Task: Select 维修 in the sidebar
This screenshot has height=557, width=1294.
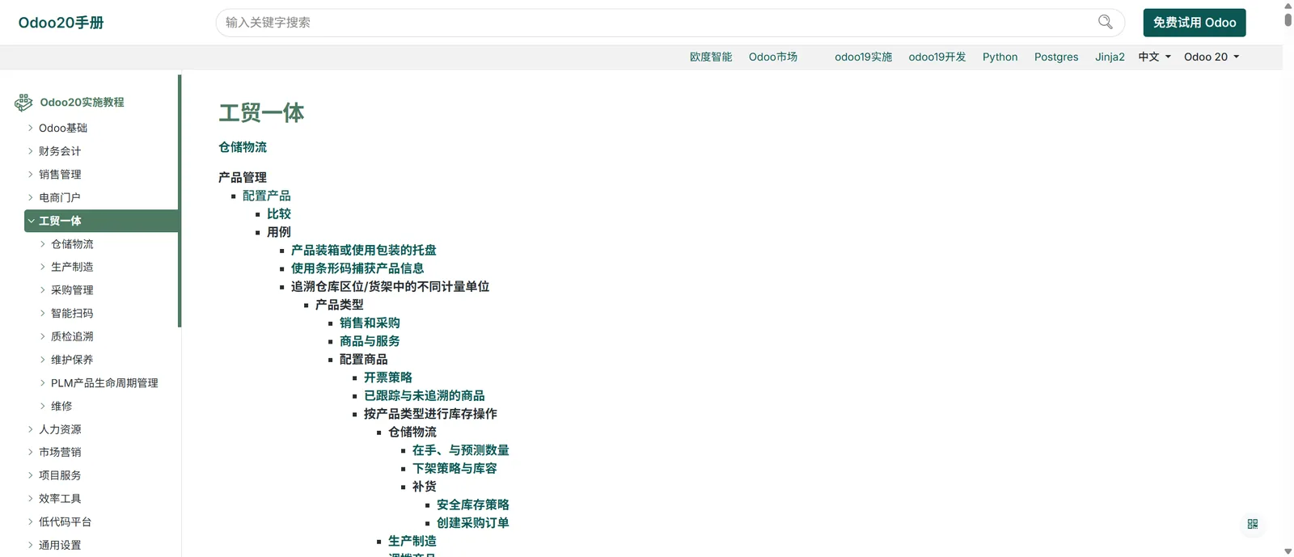Action: point(61,406)
